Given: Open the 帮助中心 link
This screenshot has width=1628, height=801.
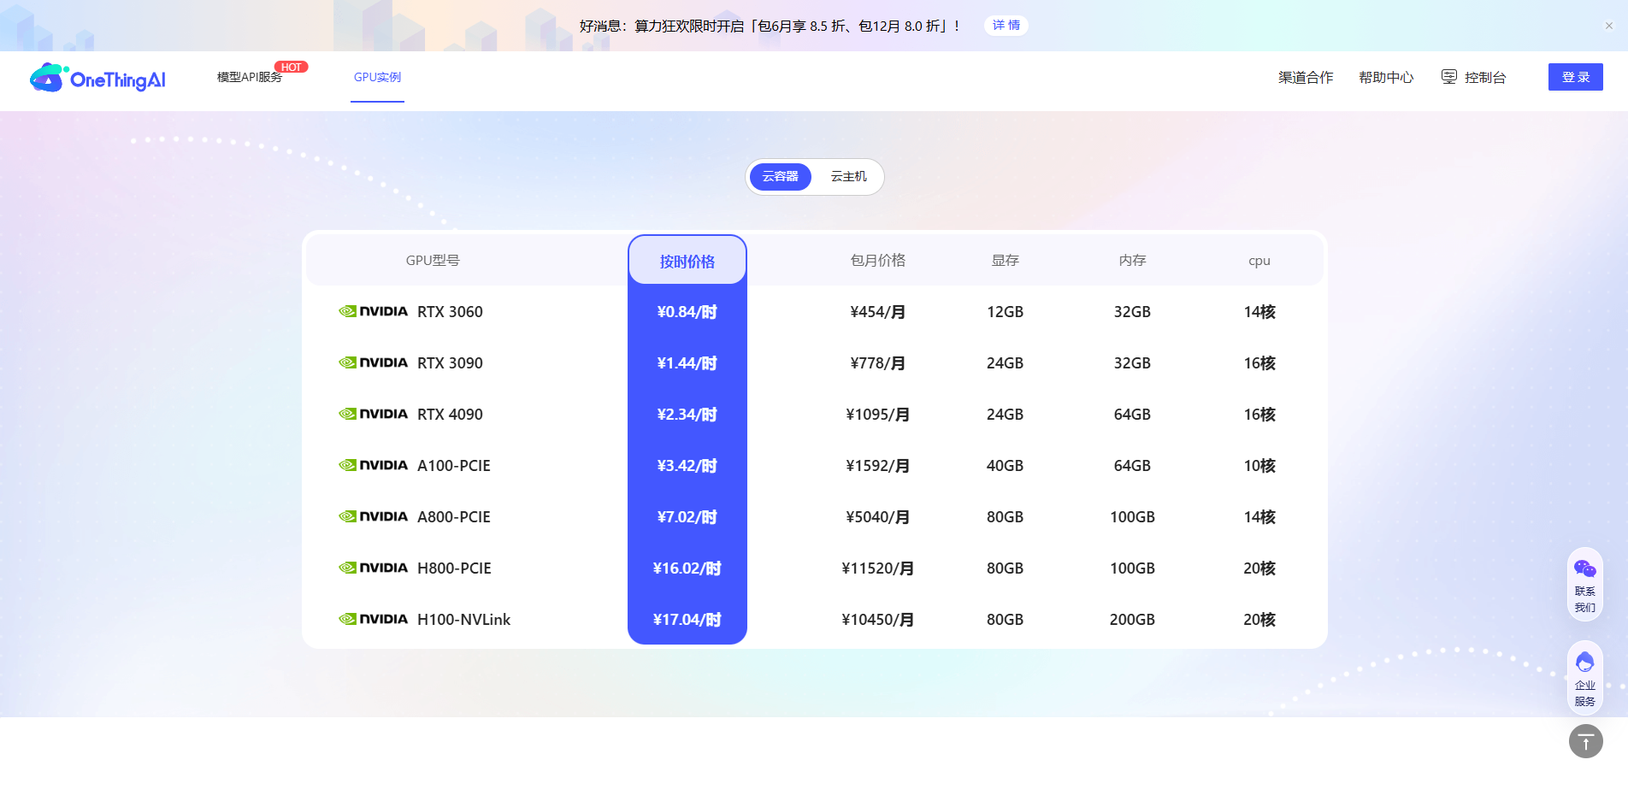Looking at the screenshot, I should tap(1386, 77).
